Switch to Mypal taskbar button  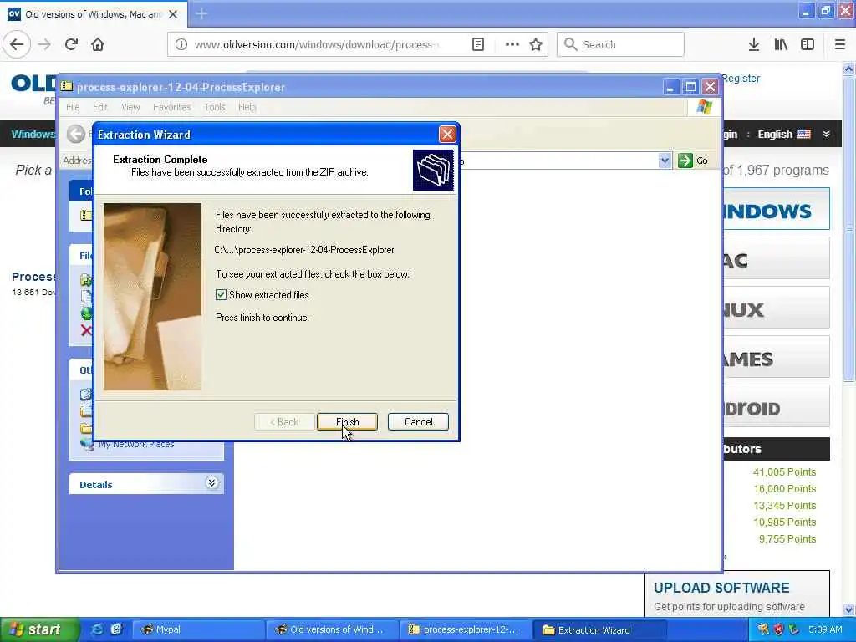coord(199,629)
